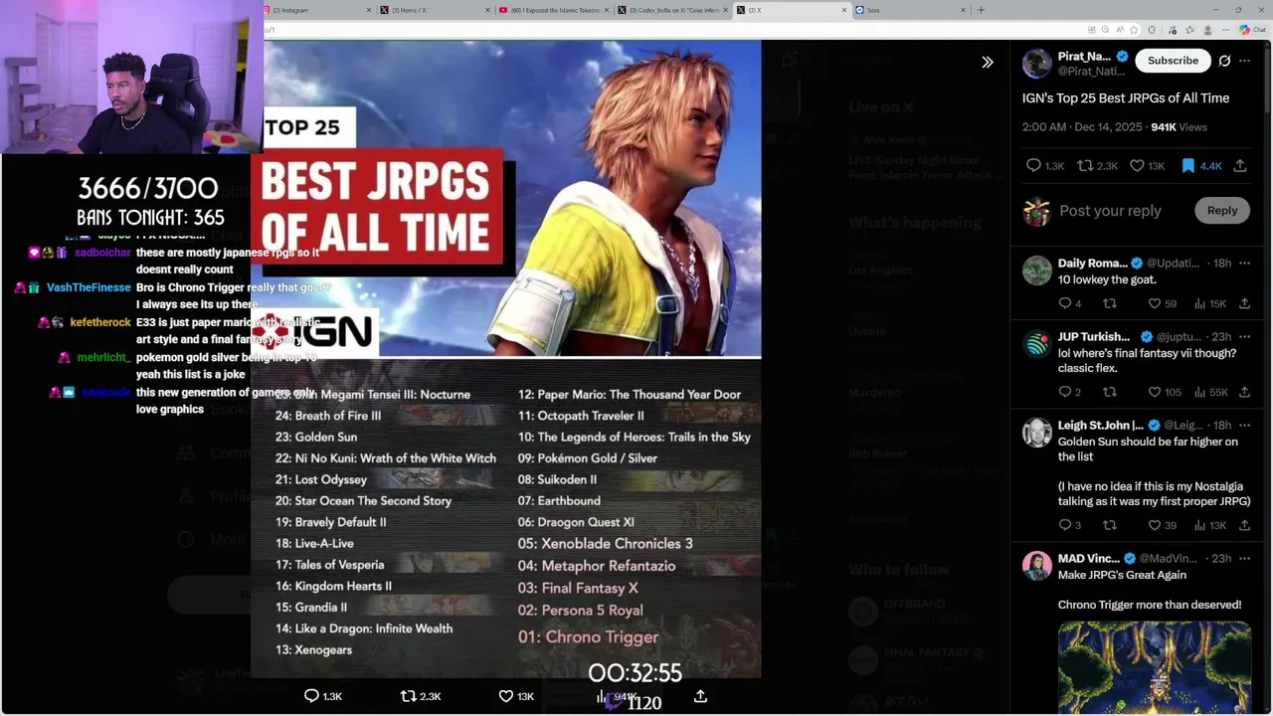
Task: Close the Sora tab
Action: pos(963,10)
